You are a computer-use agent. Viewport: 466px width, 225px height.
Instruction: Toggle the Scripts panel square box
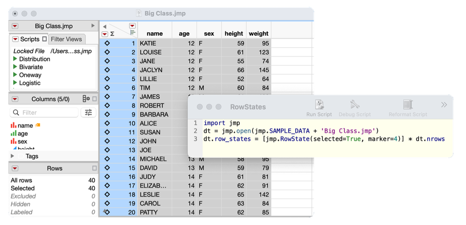pos(44,39)
